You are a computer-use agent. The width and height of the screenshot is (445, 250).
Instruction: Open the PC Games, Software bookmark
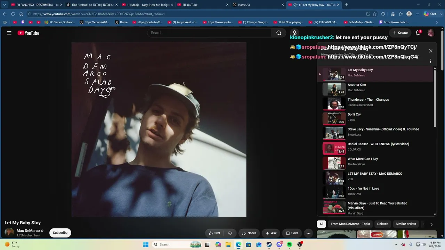(59, 22)
